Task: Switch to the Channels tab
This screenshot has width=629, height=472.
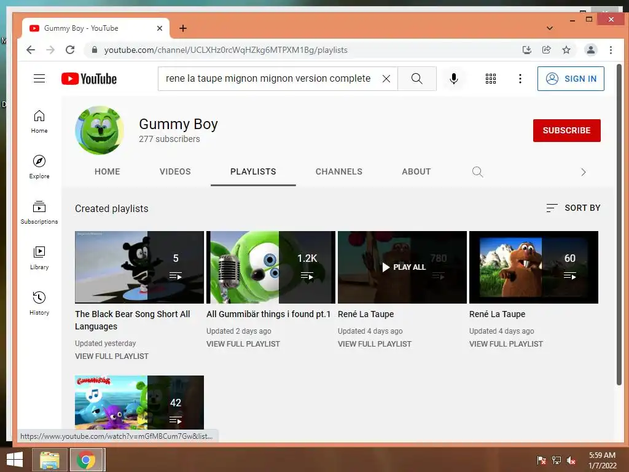Action: (338, 172)
